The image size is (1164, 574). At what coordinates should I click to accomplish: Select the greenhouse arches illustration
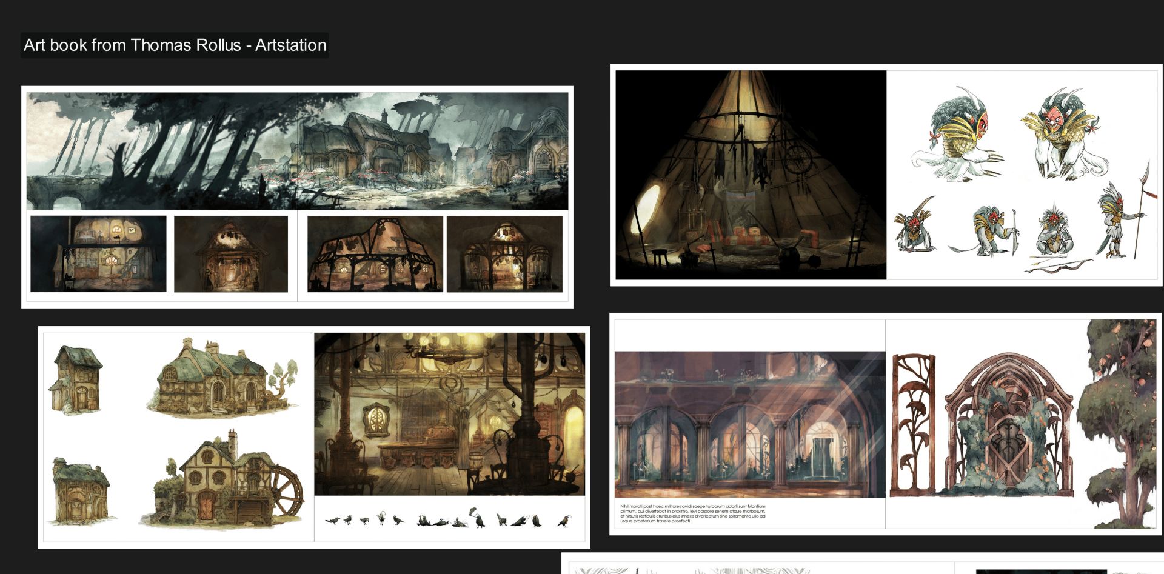(x=750, y=424)
